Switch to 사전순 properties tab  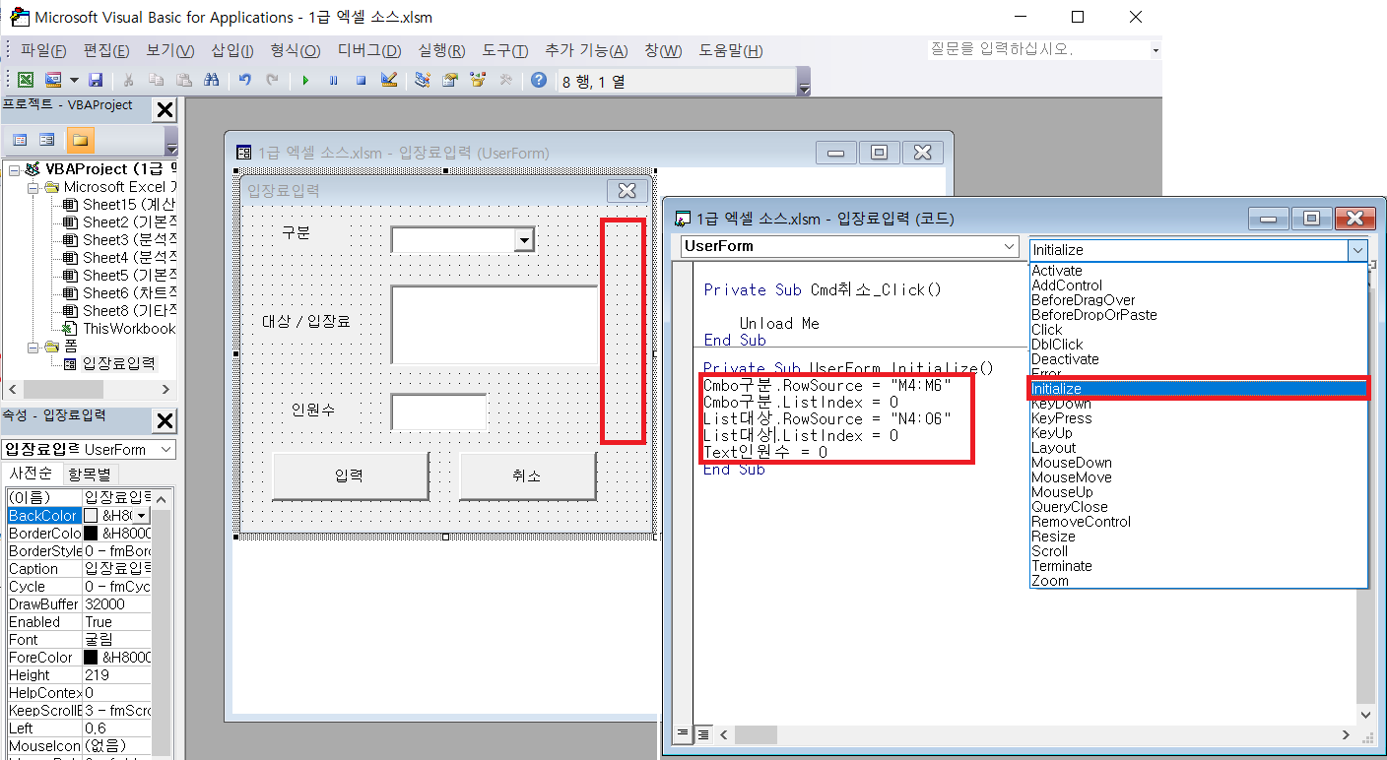[x=32, y=474]
